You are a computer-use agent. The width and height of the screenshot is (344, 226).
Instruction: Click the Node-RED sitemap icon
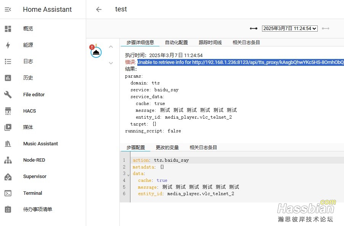tap(8, 160)
